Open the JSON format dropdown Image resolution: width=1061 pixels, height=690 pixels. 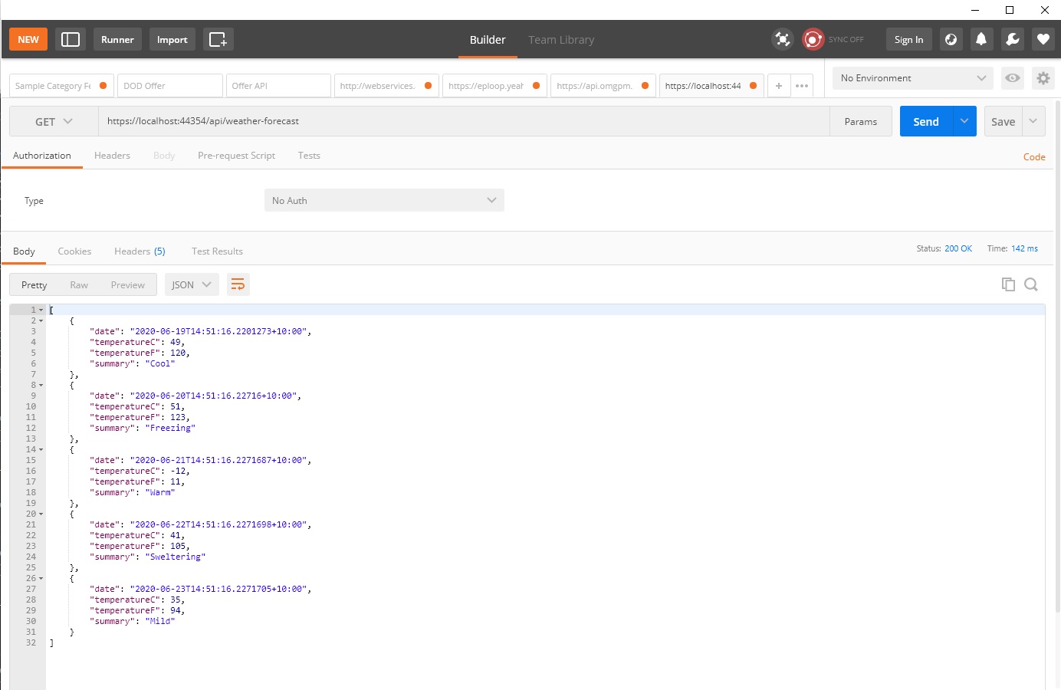click(x=192, y=284)
